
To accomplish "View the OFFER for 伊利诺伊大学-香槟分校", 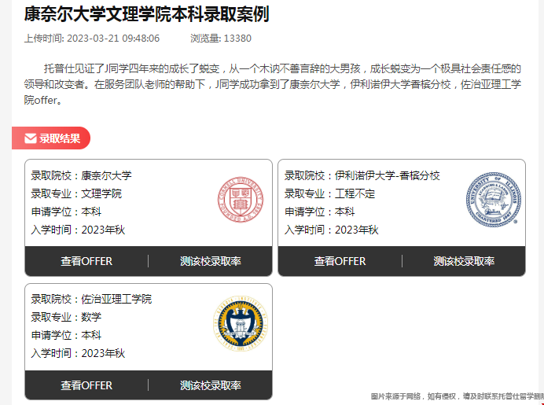I will (340, 261).
